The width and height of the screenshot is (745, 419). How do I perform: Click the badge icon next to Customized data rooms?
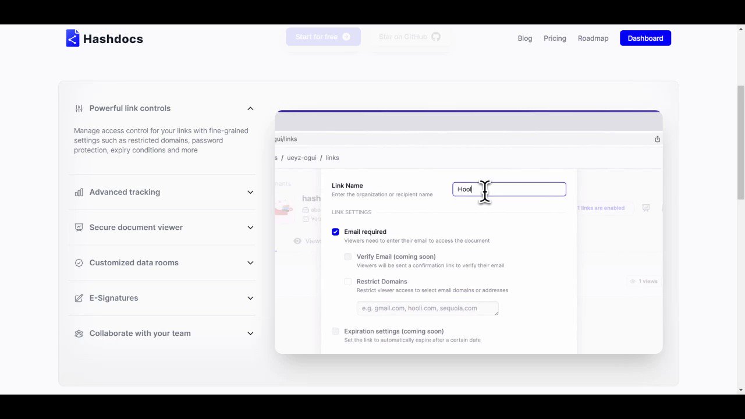click(x=79, y=262)
